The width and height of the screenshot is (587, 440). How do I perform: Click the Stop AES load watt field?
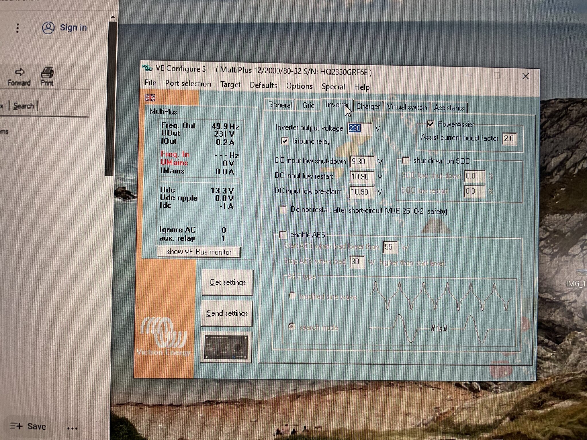coord(357,262)
